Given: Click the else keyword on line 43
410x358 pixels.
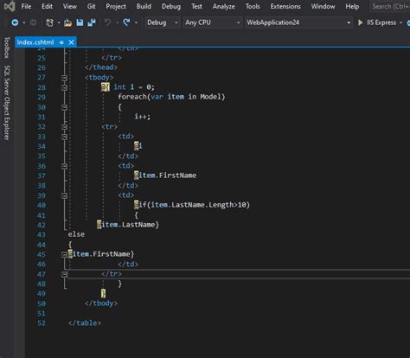Looking at the screenshot, I should (76, 234).
